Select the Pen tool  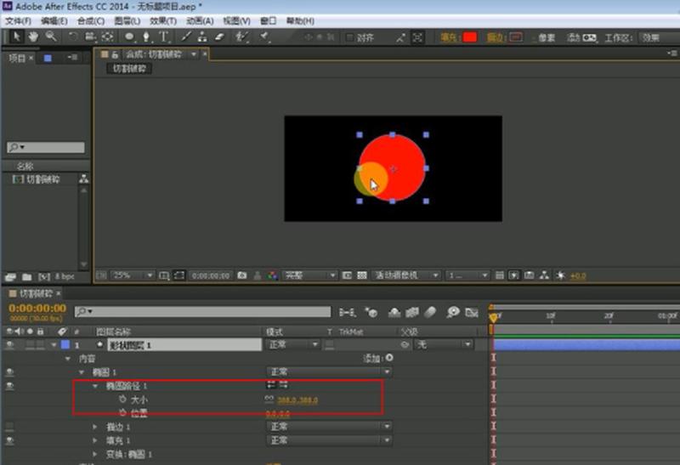point(146,37)
